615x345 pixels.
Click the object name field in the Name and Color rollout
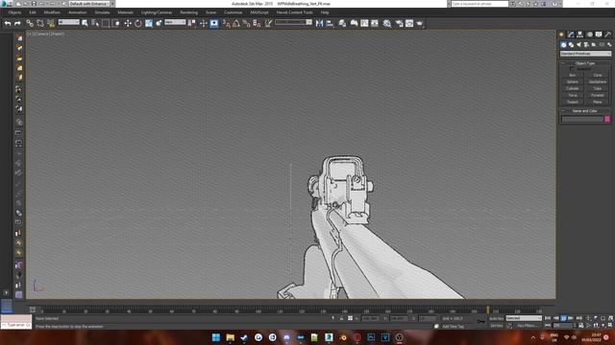(x=582, y=119)
